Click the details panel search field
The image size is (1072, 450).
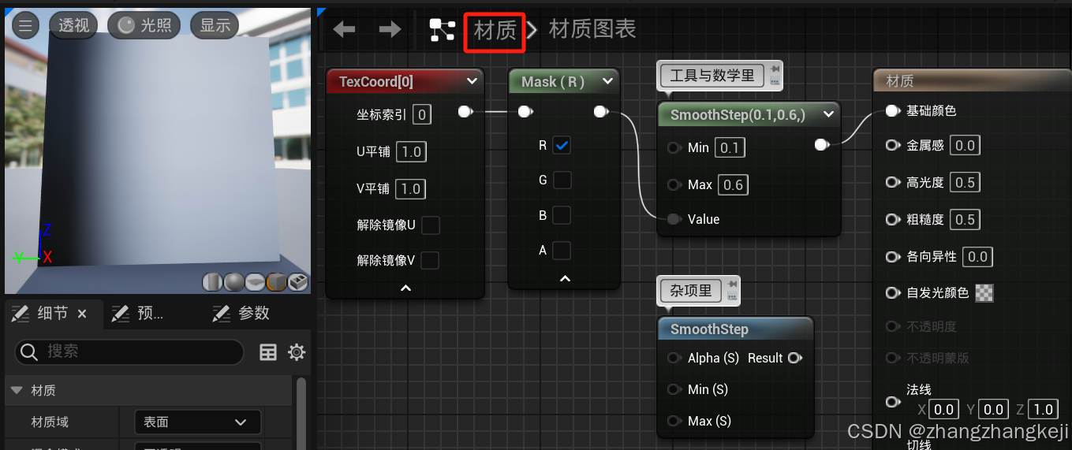click(129, 351)
